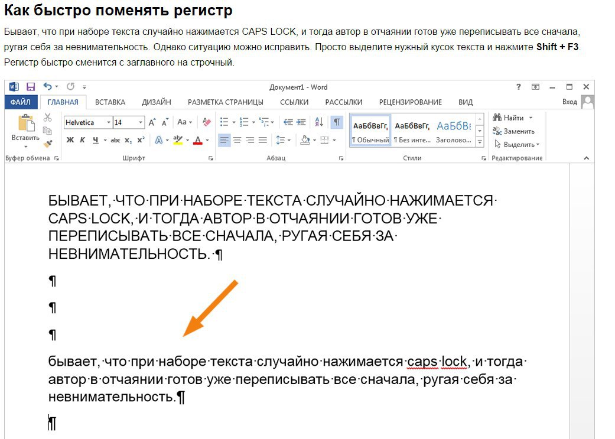Image resolution: width=615 pixels, height=439 pixels.
Task: Apply yellow text highlight color
Action: [x=178, y=140]
